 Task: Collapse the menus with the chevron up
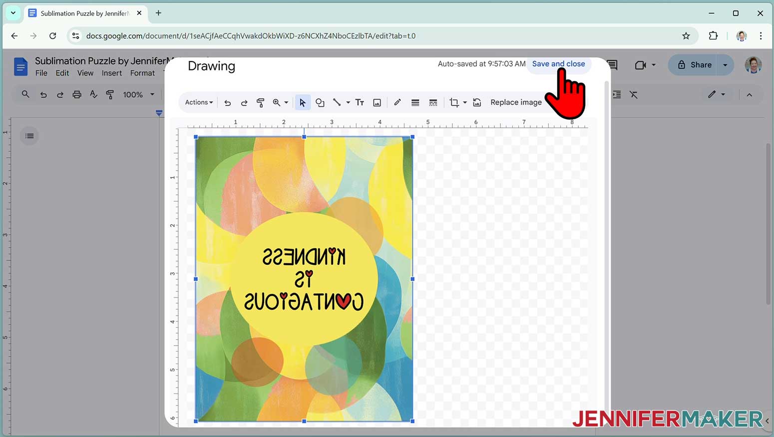pyautogui.click(x=749, y=94)
